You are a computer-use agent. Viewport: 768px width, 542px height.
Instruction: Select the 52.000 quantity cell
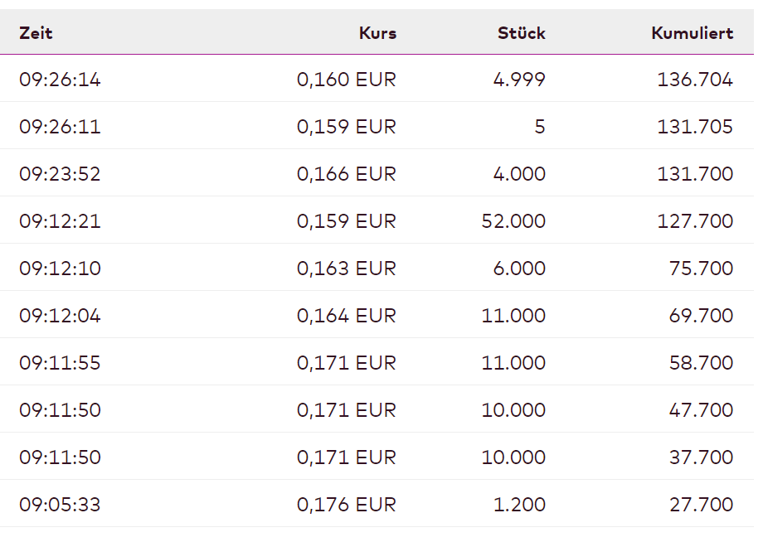(513, 221)
